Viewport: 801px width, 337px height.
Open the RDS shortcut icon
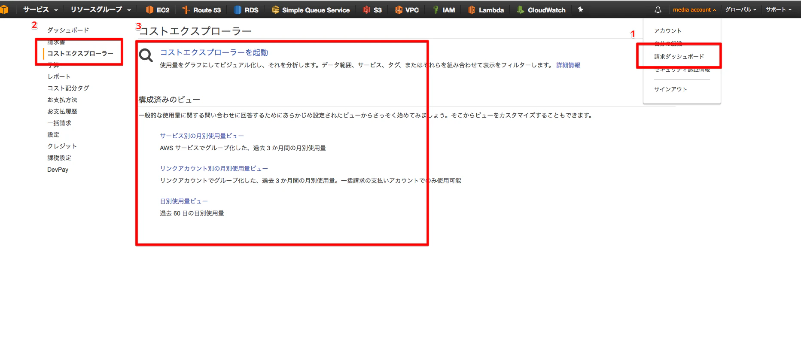coord(238,10)
